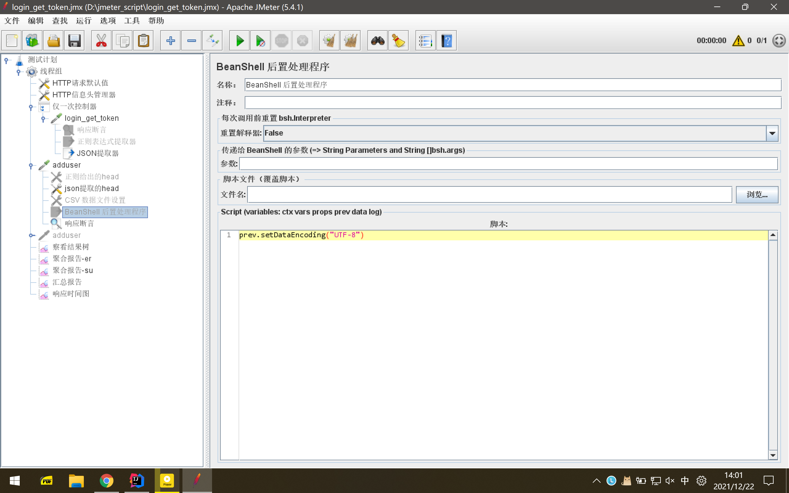Click the blue plus Expand All icon
The width and height of the screenshot is (789, 493).
(170, 41)
